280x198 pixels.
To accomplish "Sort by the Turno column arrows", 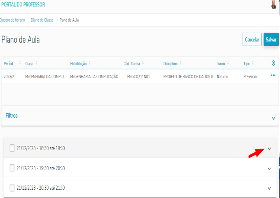I will [x=228, y=63].
